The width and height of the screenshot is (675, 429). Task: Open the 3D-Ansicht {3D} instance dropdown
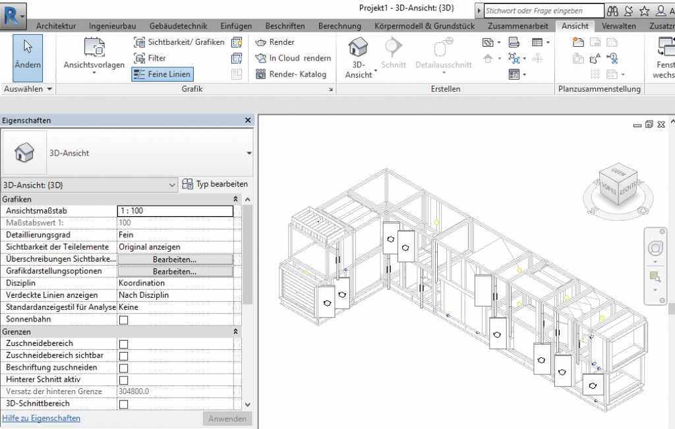click(x=172, y=185)
